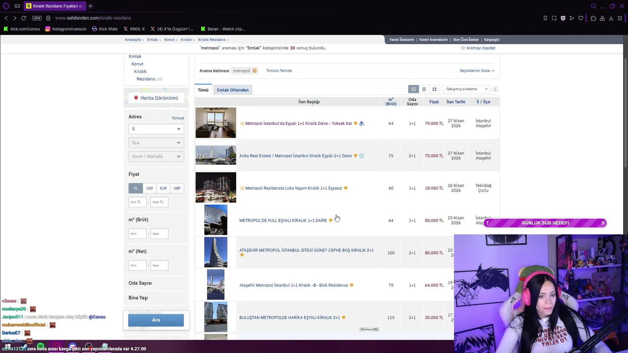Screen dimensions: 628x353
Task: Open the Opera GX Corner gamepad icon
Action: click(x=17, y=6)
